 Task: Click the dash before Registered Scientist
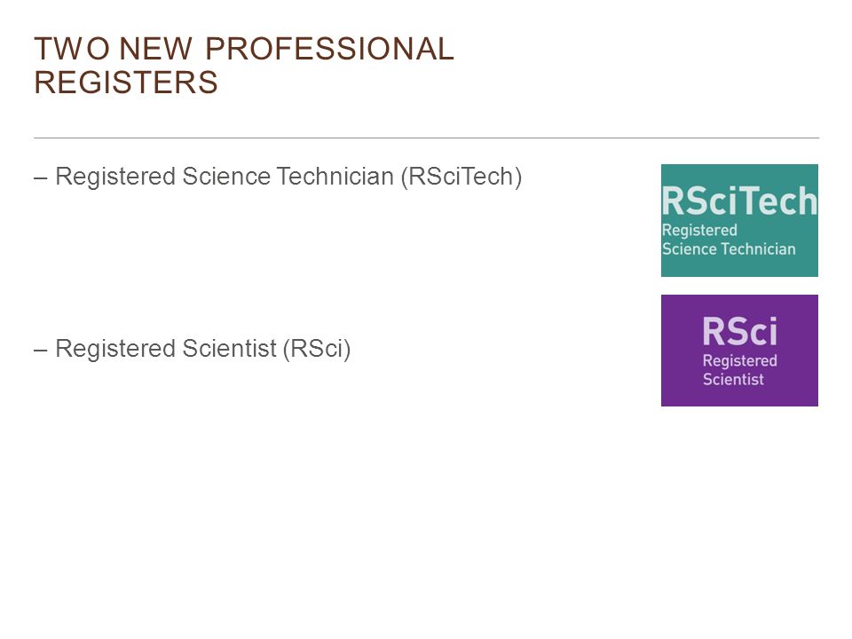point(41,350)
